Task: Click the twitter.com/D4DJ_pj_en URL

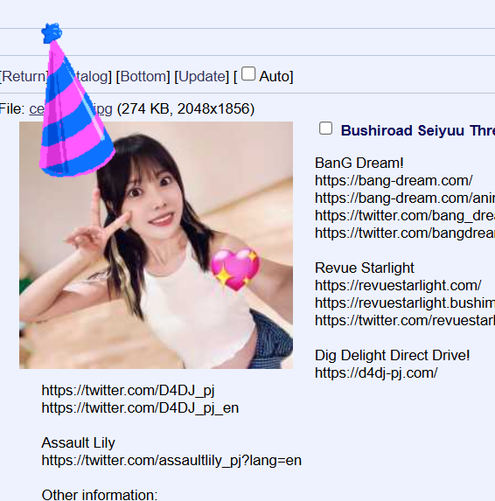Action: click(x=140, y=408)
